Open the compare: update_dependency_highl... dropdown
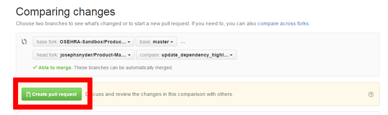Image resolution: width=388 pixels, height=115 pixels. (186, 55)
